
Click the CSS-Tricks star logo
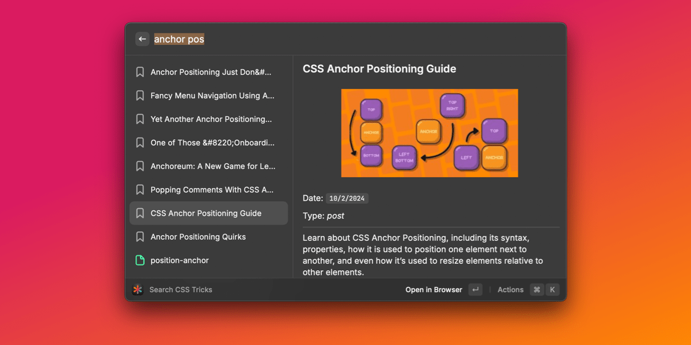click(x=138, y=289)
